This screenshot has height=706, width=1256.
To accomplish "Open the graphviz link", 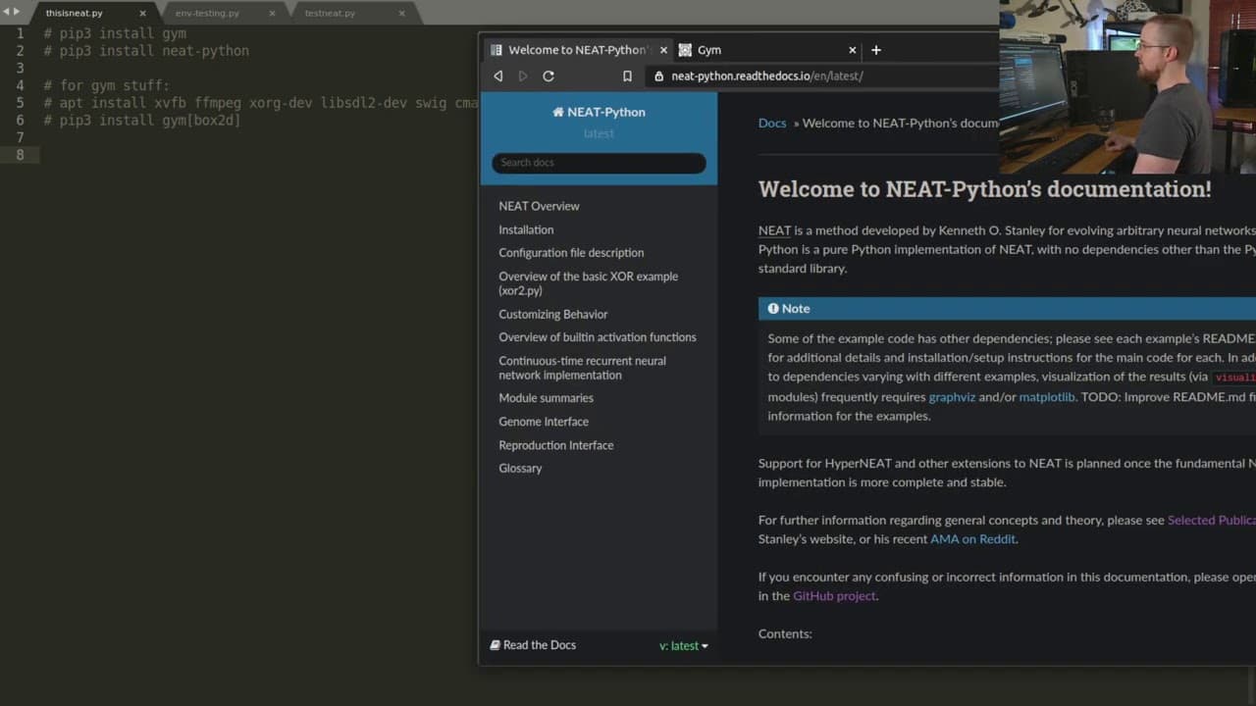I will pyautogui.click(x=952, y=397).
